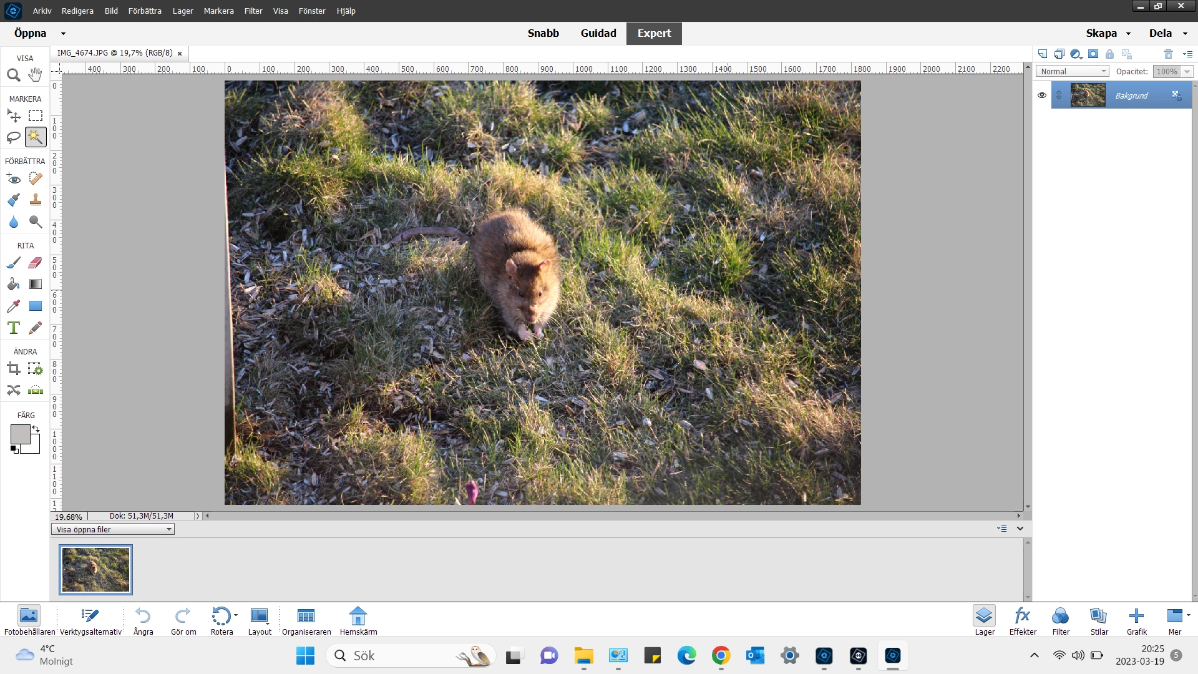Select the Lasso tool
The image size is (1198, 674).
point(13,137)
